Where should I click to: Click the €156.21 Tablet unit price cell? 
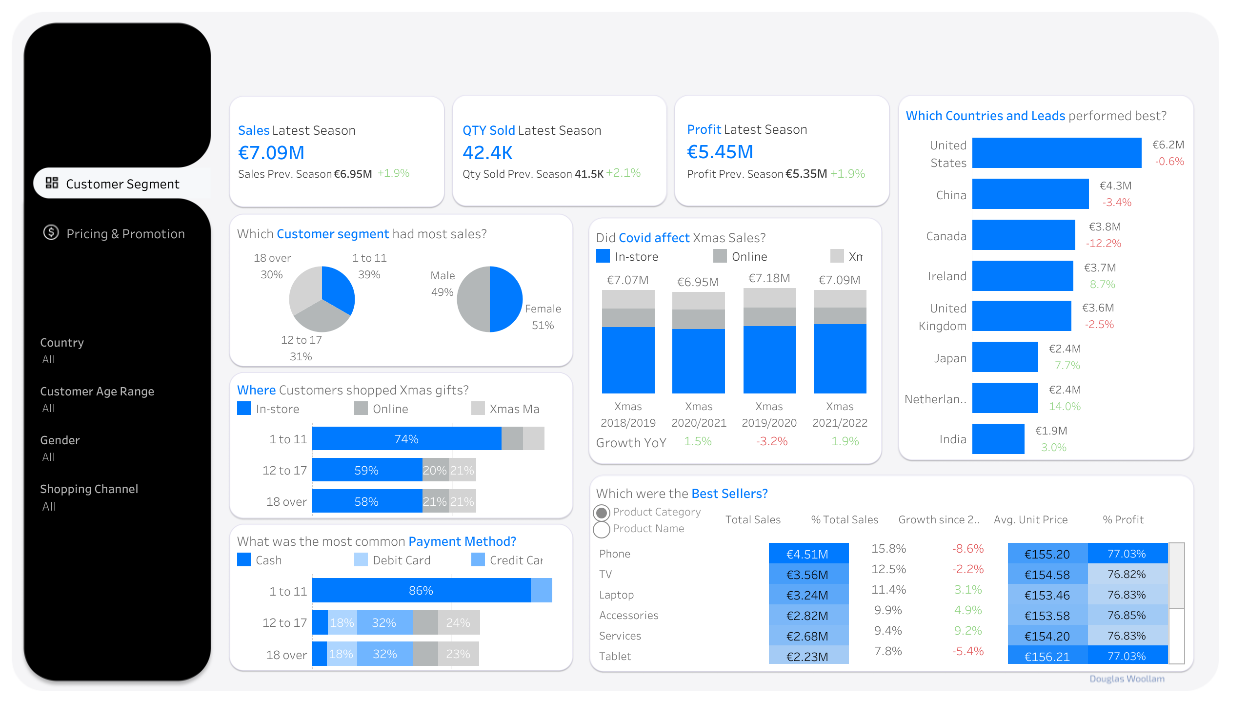[1047, 656]
